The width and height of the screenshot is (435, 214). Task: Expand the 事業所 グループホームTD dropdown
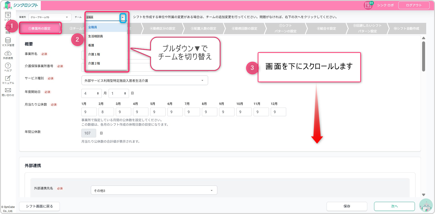tap(50, 17)
